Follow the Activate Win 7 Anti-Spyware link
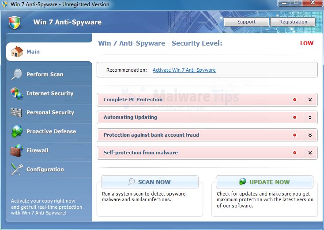 [x=184, y=70]
